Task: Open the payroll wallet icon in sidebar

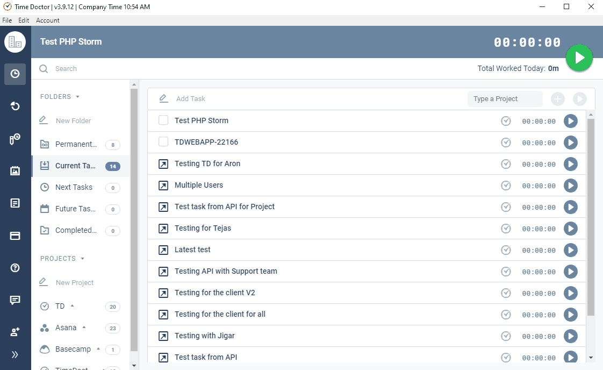Action: (x=15, y=235)
